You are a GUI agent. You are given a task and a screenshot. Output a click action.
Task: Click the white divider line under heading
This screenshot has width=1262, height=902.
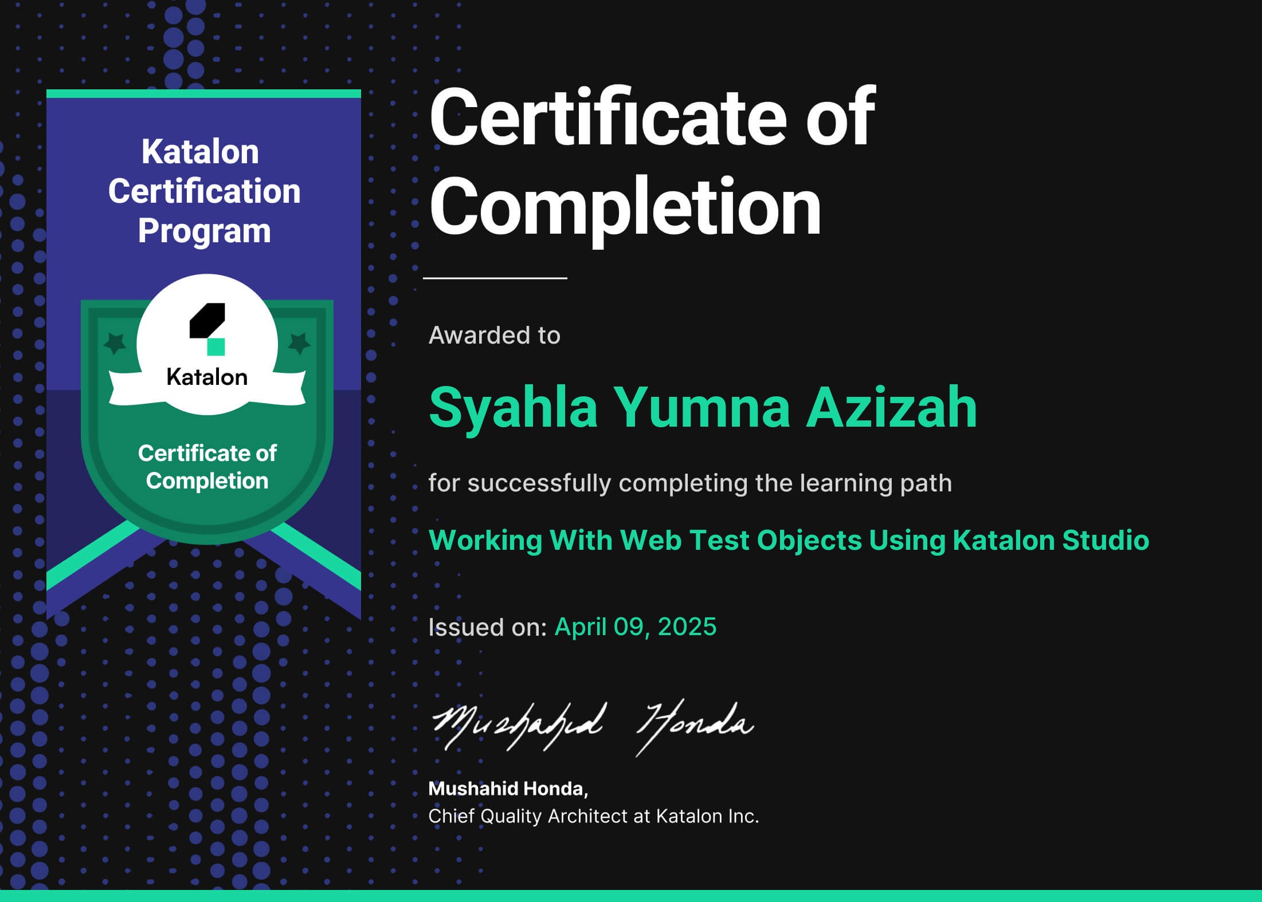click(495, 278)
